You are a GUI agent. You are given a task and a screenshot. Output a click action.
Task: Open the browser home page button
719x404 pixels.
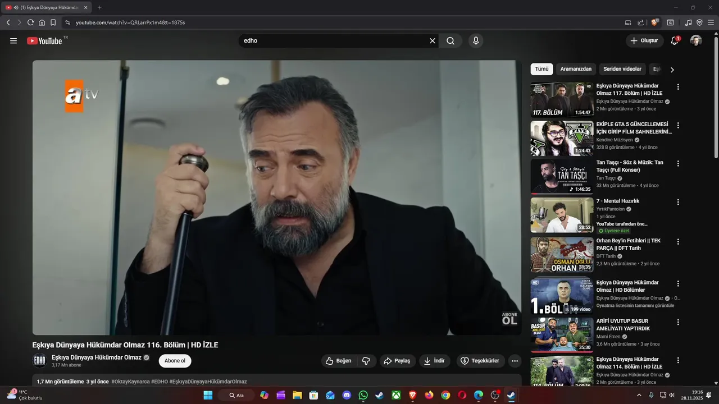pyautogui.click(x=42, y=22)
